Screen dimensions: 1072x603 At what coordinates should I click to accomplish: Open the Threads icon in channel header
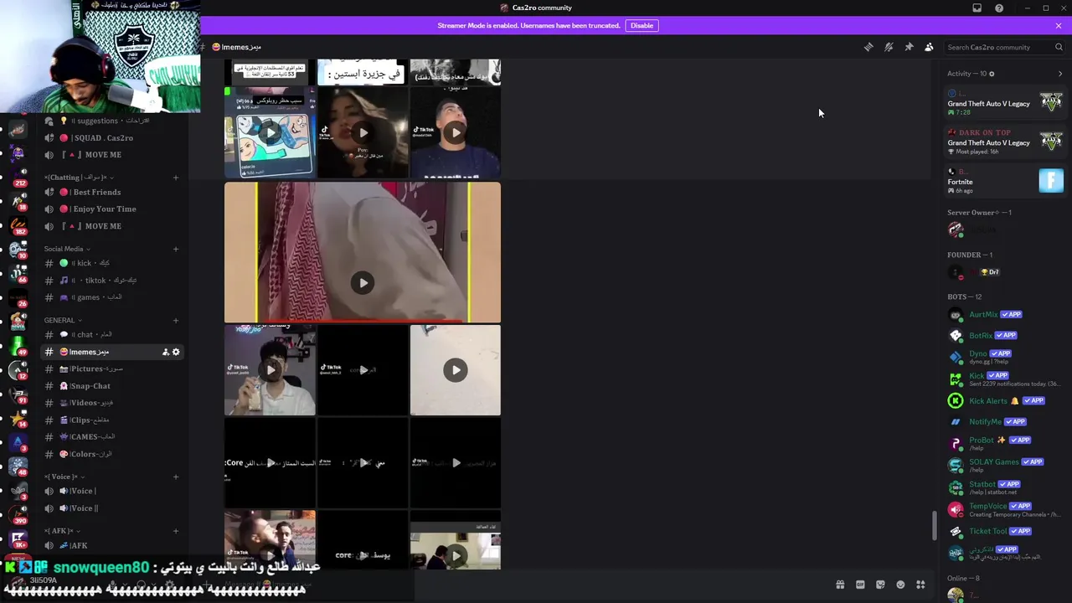tap(868, 47)
